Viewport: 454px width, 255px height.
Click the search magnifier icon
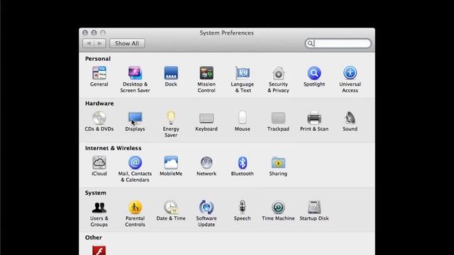pyautogui.click(x=310, y=43)
